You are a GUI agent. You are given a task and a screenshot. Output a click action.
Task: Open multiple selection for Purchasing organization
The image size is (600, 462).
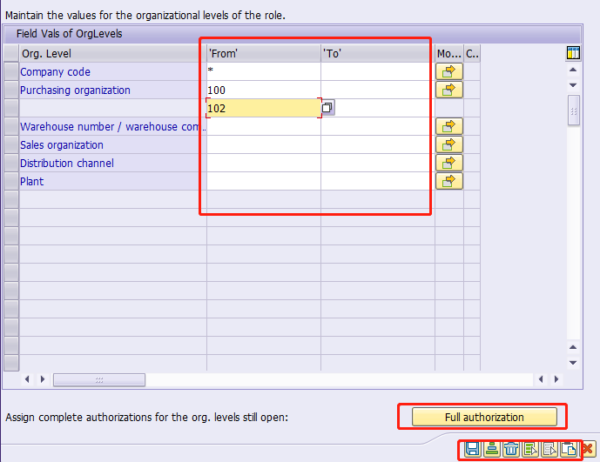449,90
